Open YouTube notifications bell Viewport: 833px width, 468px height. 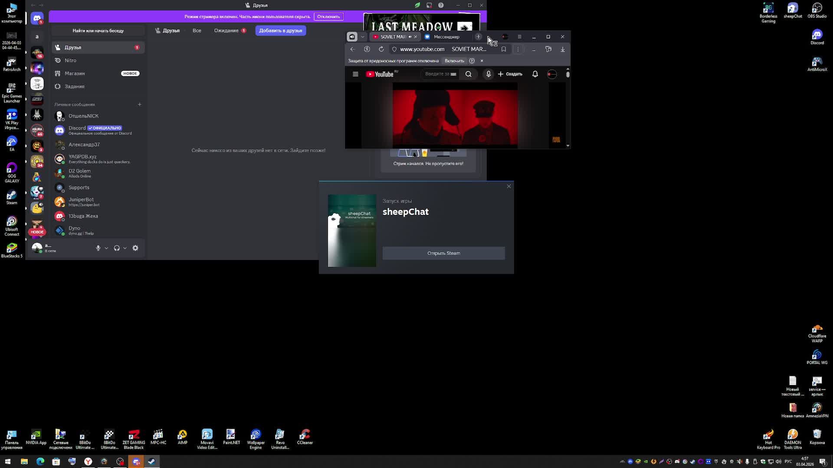(535, 74)
